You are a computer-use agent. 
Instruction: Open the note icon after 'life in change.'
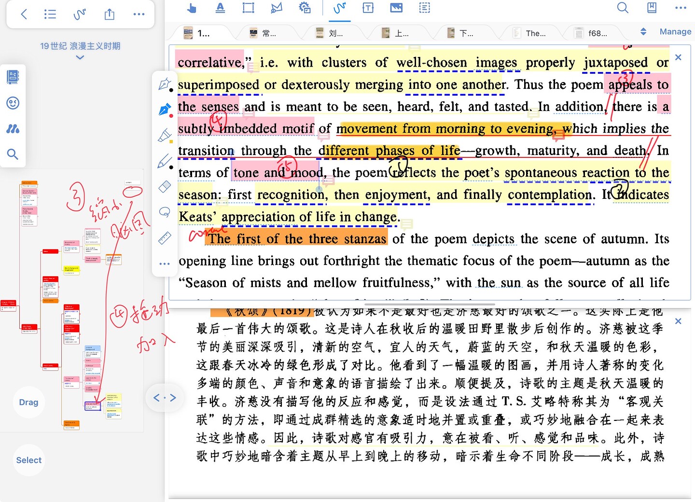(407, 224)
